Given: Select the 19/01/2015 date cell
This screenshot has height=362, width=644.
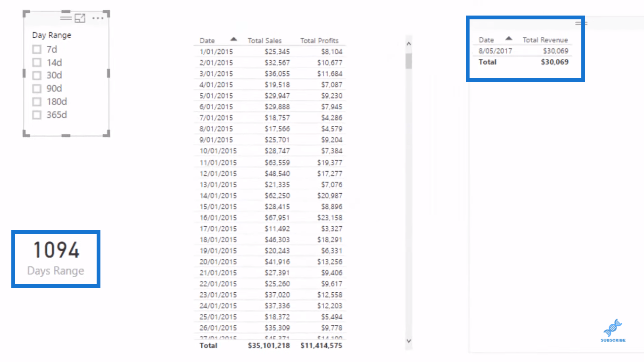Looking at the screenshot, I should tap(218, 251).
